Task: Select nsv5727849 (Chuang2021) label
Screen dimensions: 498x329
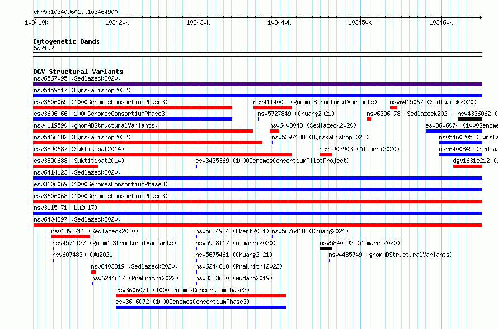Action: [x=297, y=114]
